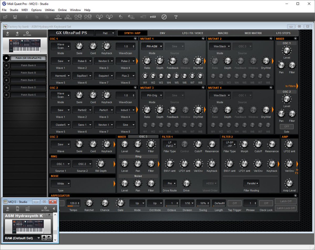Toggle Clock Lock Off in arpeggiator
The height and width of the screenshot is (250, 315).
pos(266,203)
